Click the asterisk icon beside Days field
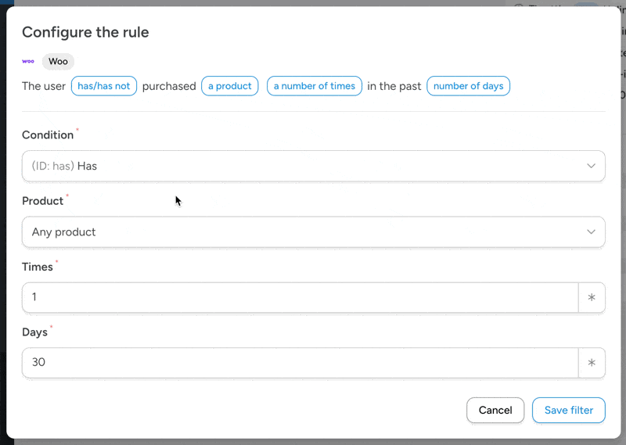The width and height of the screenshot is (626, 445). (592, 362)
